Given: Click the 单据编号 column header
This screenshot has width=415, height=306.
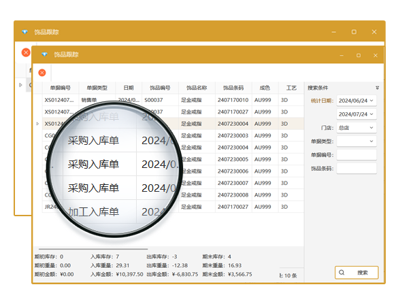Looking at the screenshot, I should tap(61, 88).
